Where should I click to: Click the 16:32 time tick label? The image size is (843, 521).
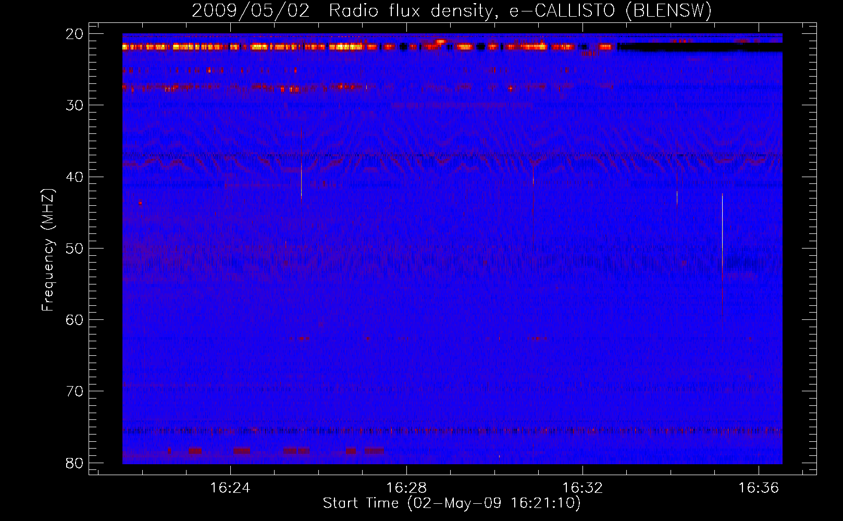(x=582, y=488)
